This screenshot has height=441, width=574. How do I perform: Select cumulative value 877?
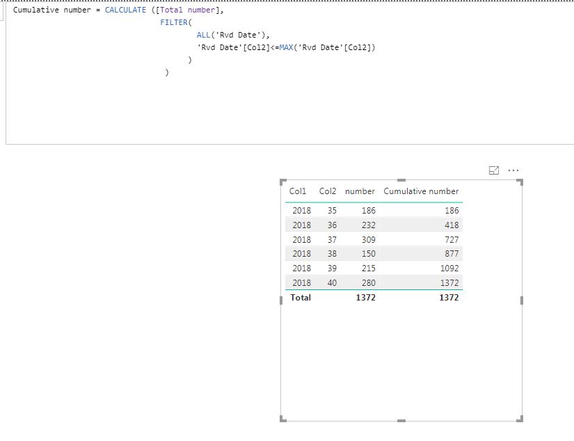pos(452,254)
